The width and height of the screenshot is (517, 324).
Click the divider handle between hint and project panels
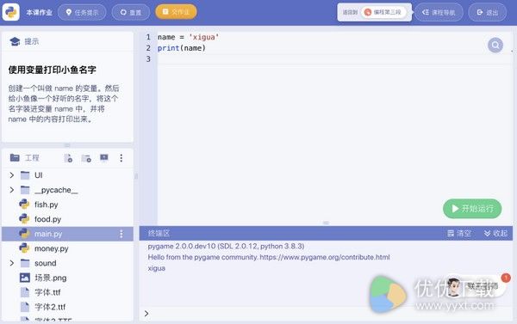tap(67, 145)
